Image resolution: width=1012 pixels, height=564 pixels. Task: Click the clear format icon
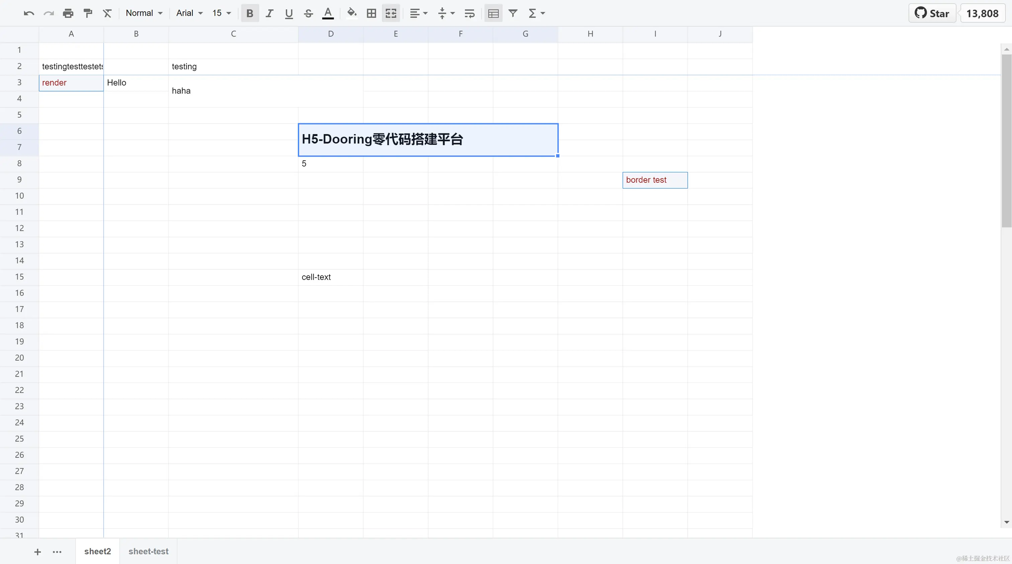point(107,13)
